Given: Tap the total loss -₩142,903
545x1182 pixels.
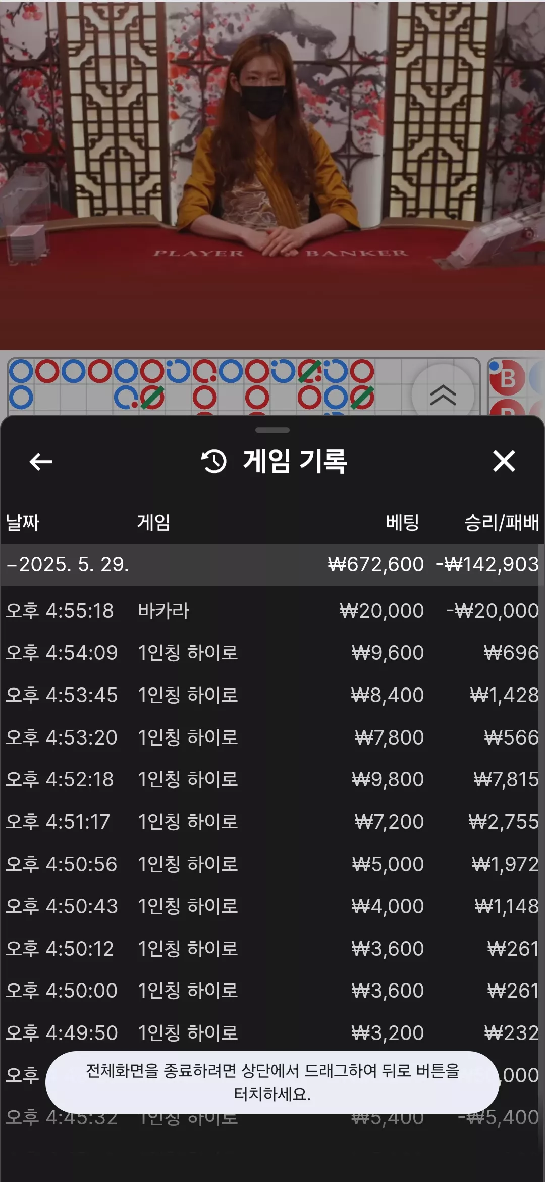Looking at the screenshot, I should 487,564.
